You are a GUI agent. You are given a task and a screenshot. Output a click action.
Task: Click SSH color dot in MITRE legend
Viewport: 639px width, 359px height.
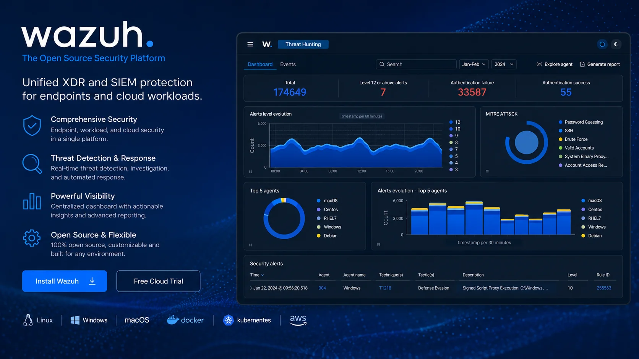click(561, 130)
